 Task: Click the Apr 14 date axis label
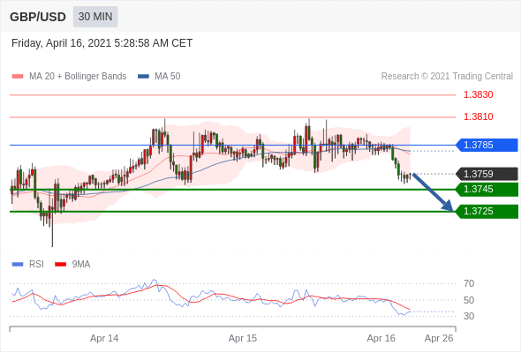click(104, 338)
